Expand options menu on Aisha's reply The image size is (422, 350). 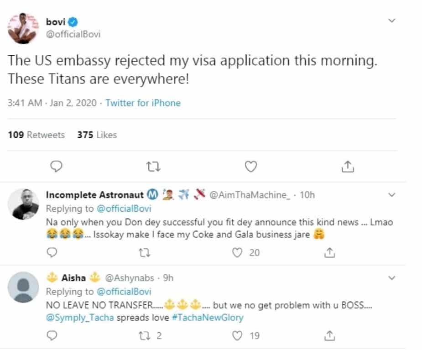(x=391, y=277)
